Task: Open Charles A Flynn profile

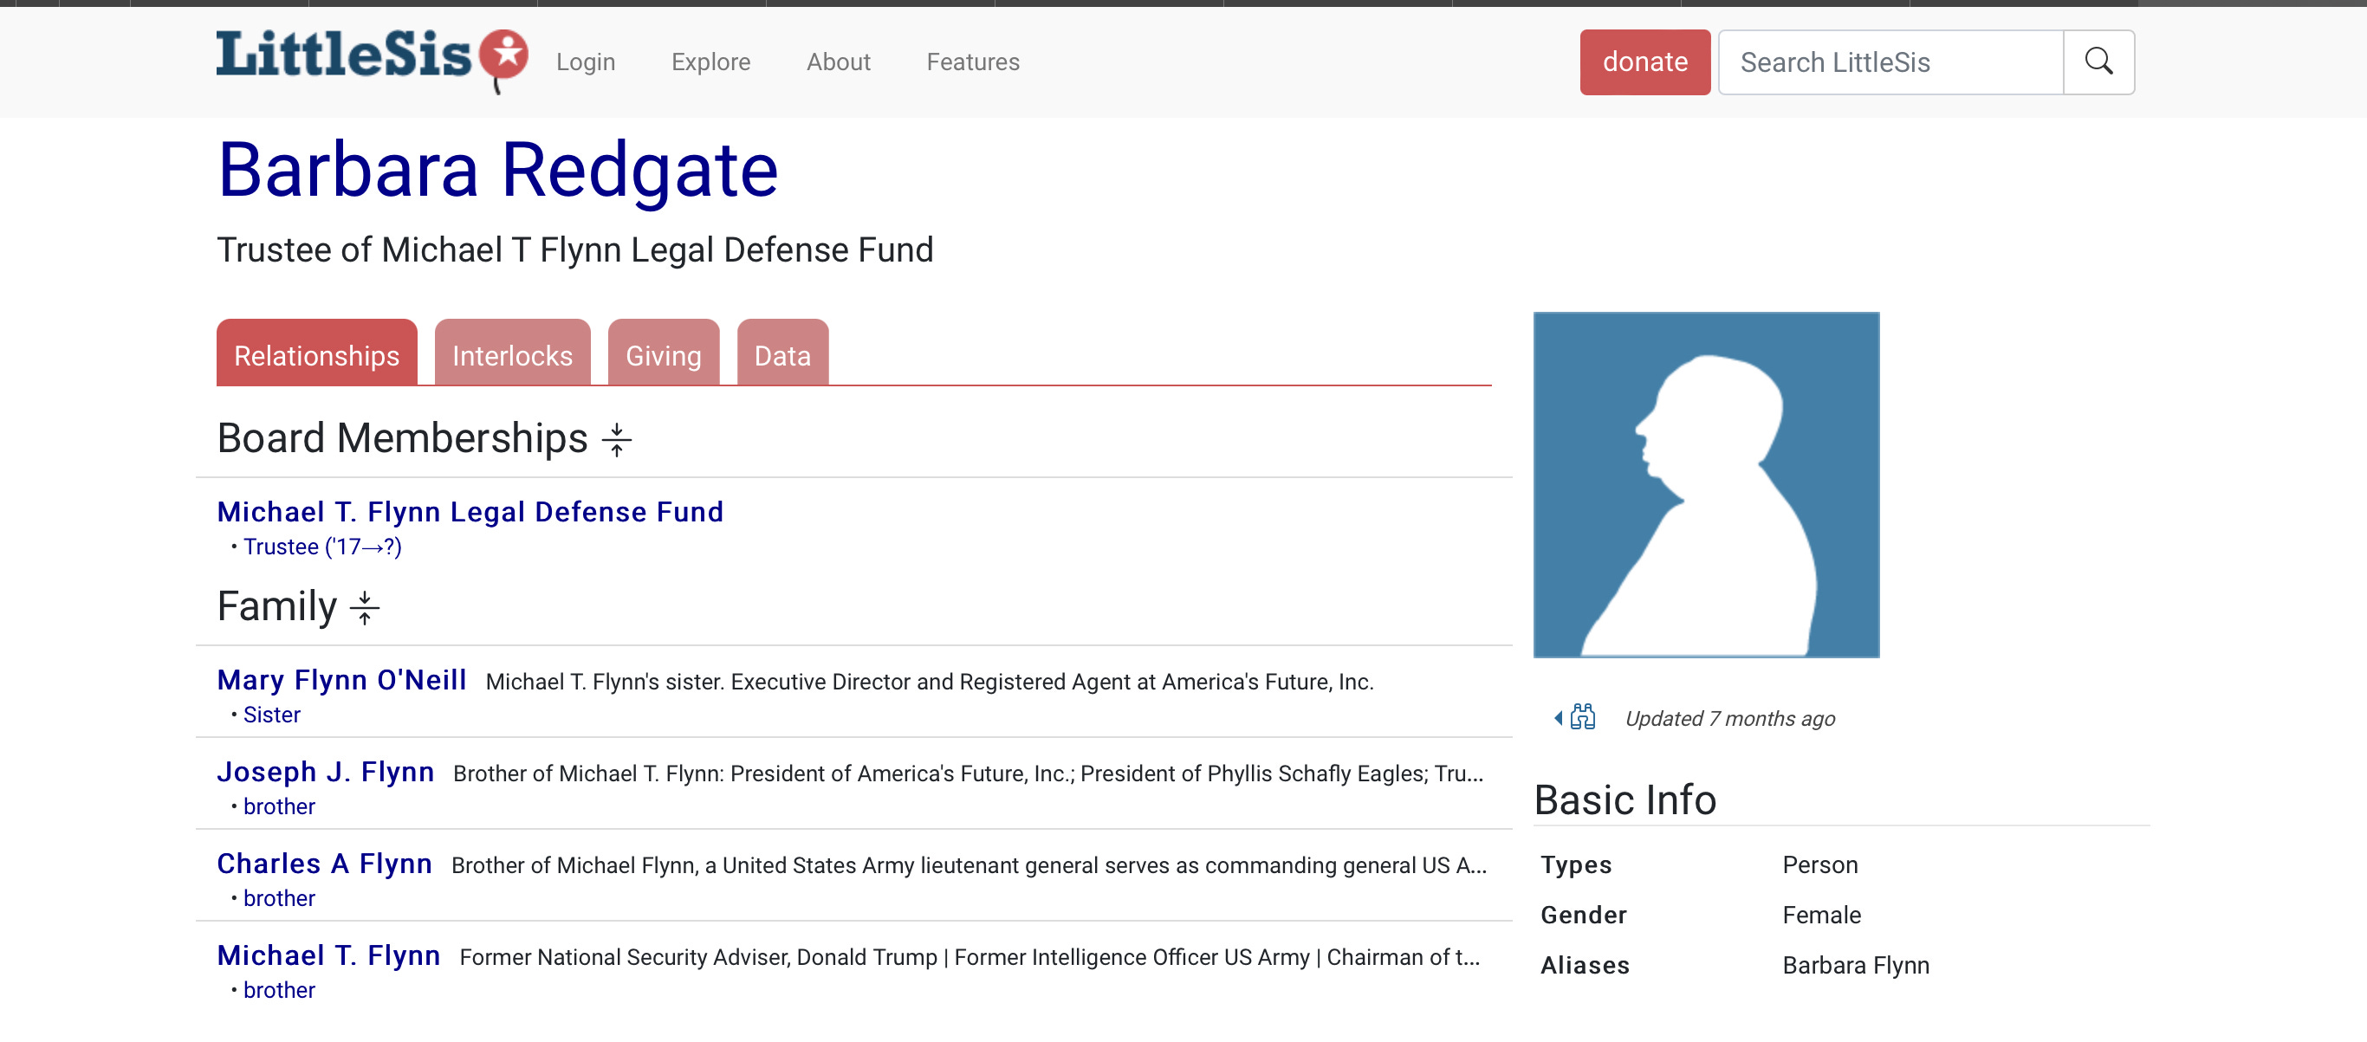Action: tap(324, 863)
